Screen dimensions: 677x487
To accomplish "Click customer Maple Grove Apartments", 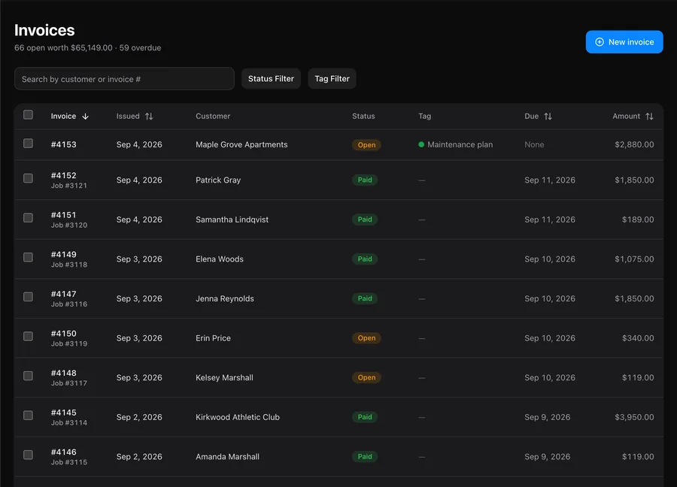I will (x=241, y=144).
